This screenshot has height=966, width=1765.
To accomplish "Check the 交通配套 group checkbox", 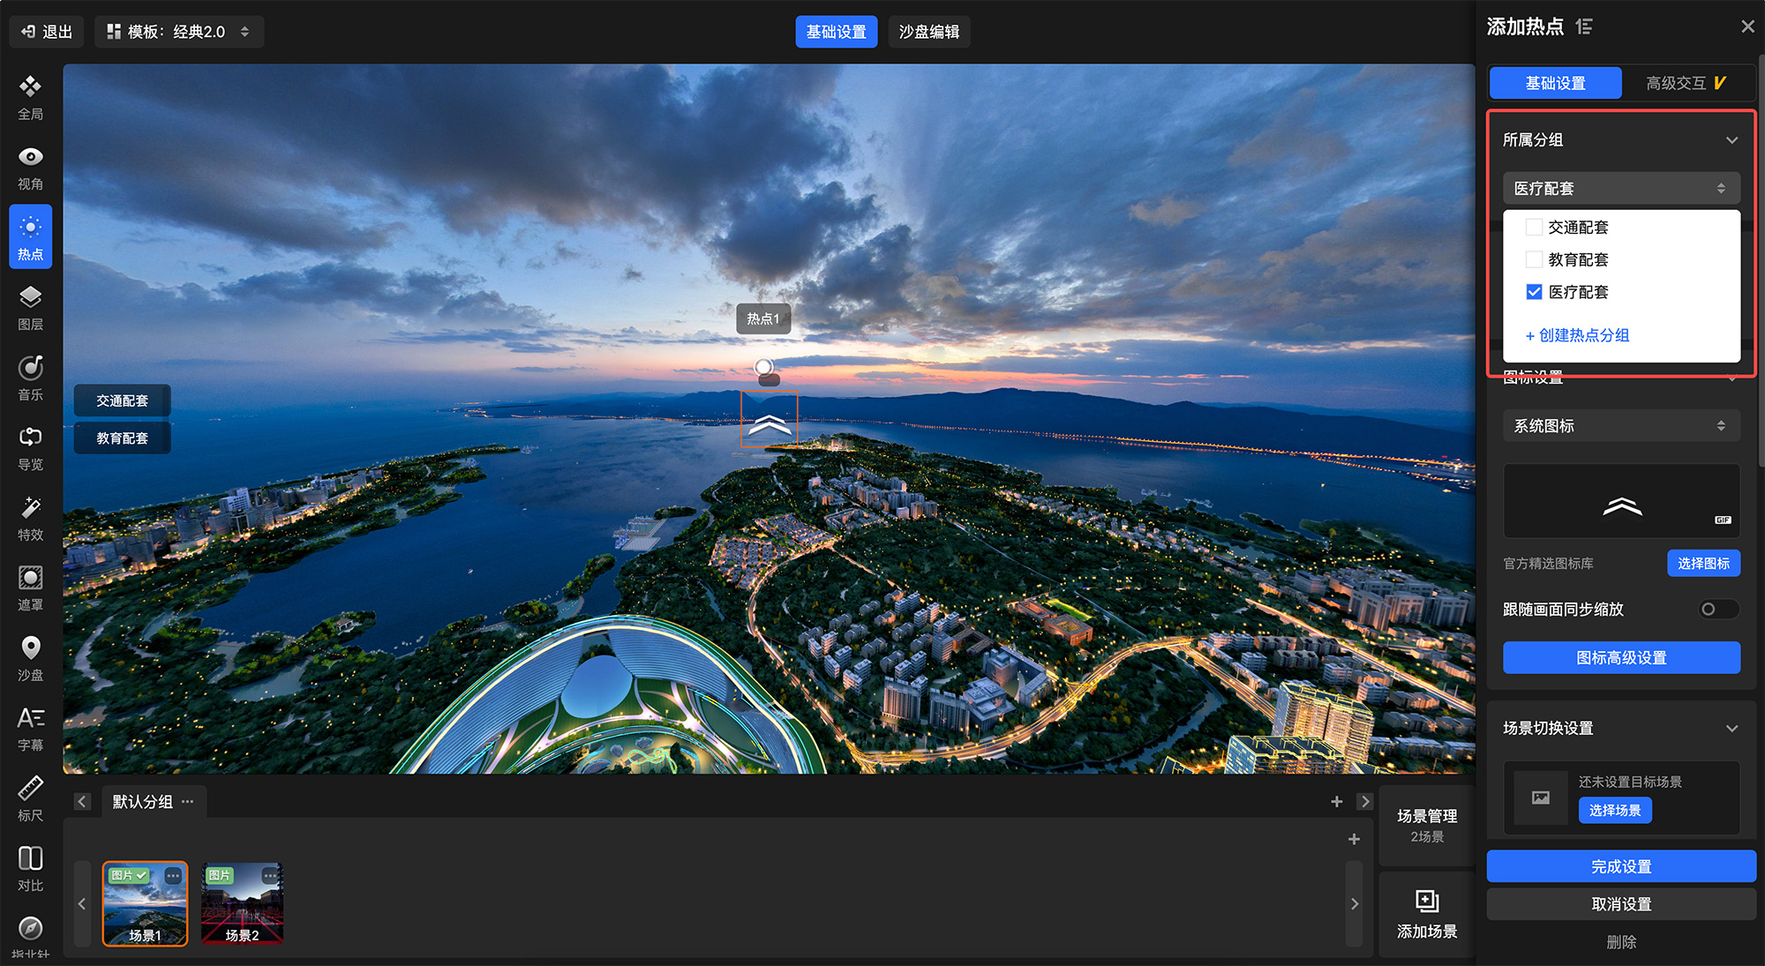I will point(1534,228).
